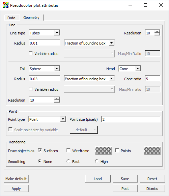Click the Reset button
Viewport: 169px width, 196px height.
152,178
